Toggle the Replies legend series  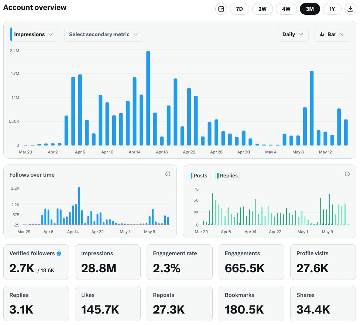click(227, 176)
